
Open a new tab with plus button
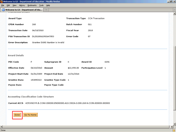(x=46, y=10)
